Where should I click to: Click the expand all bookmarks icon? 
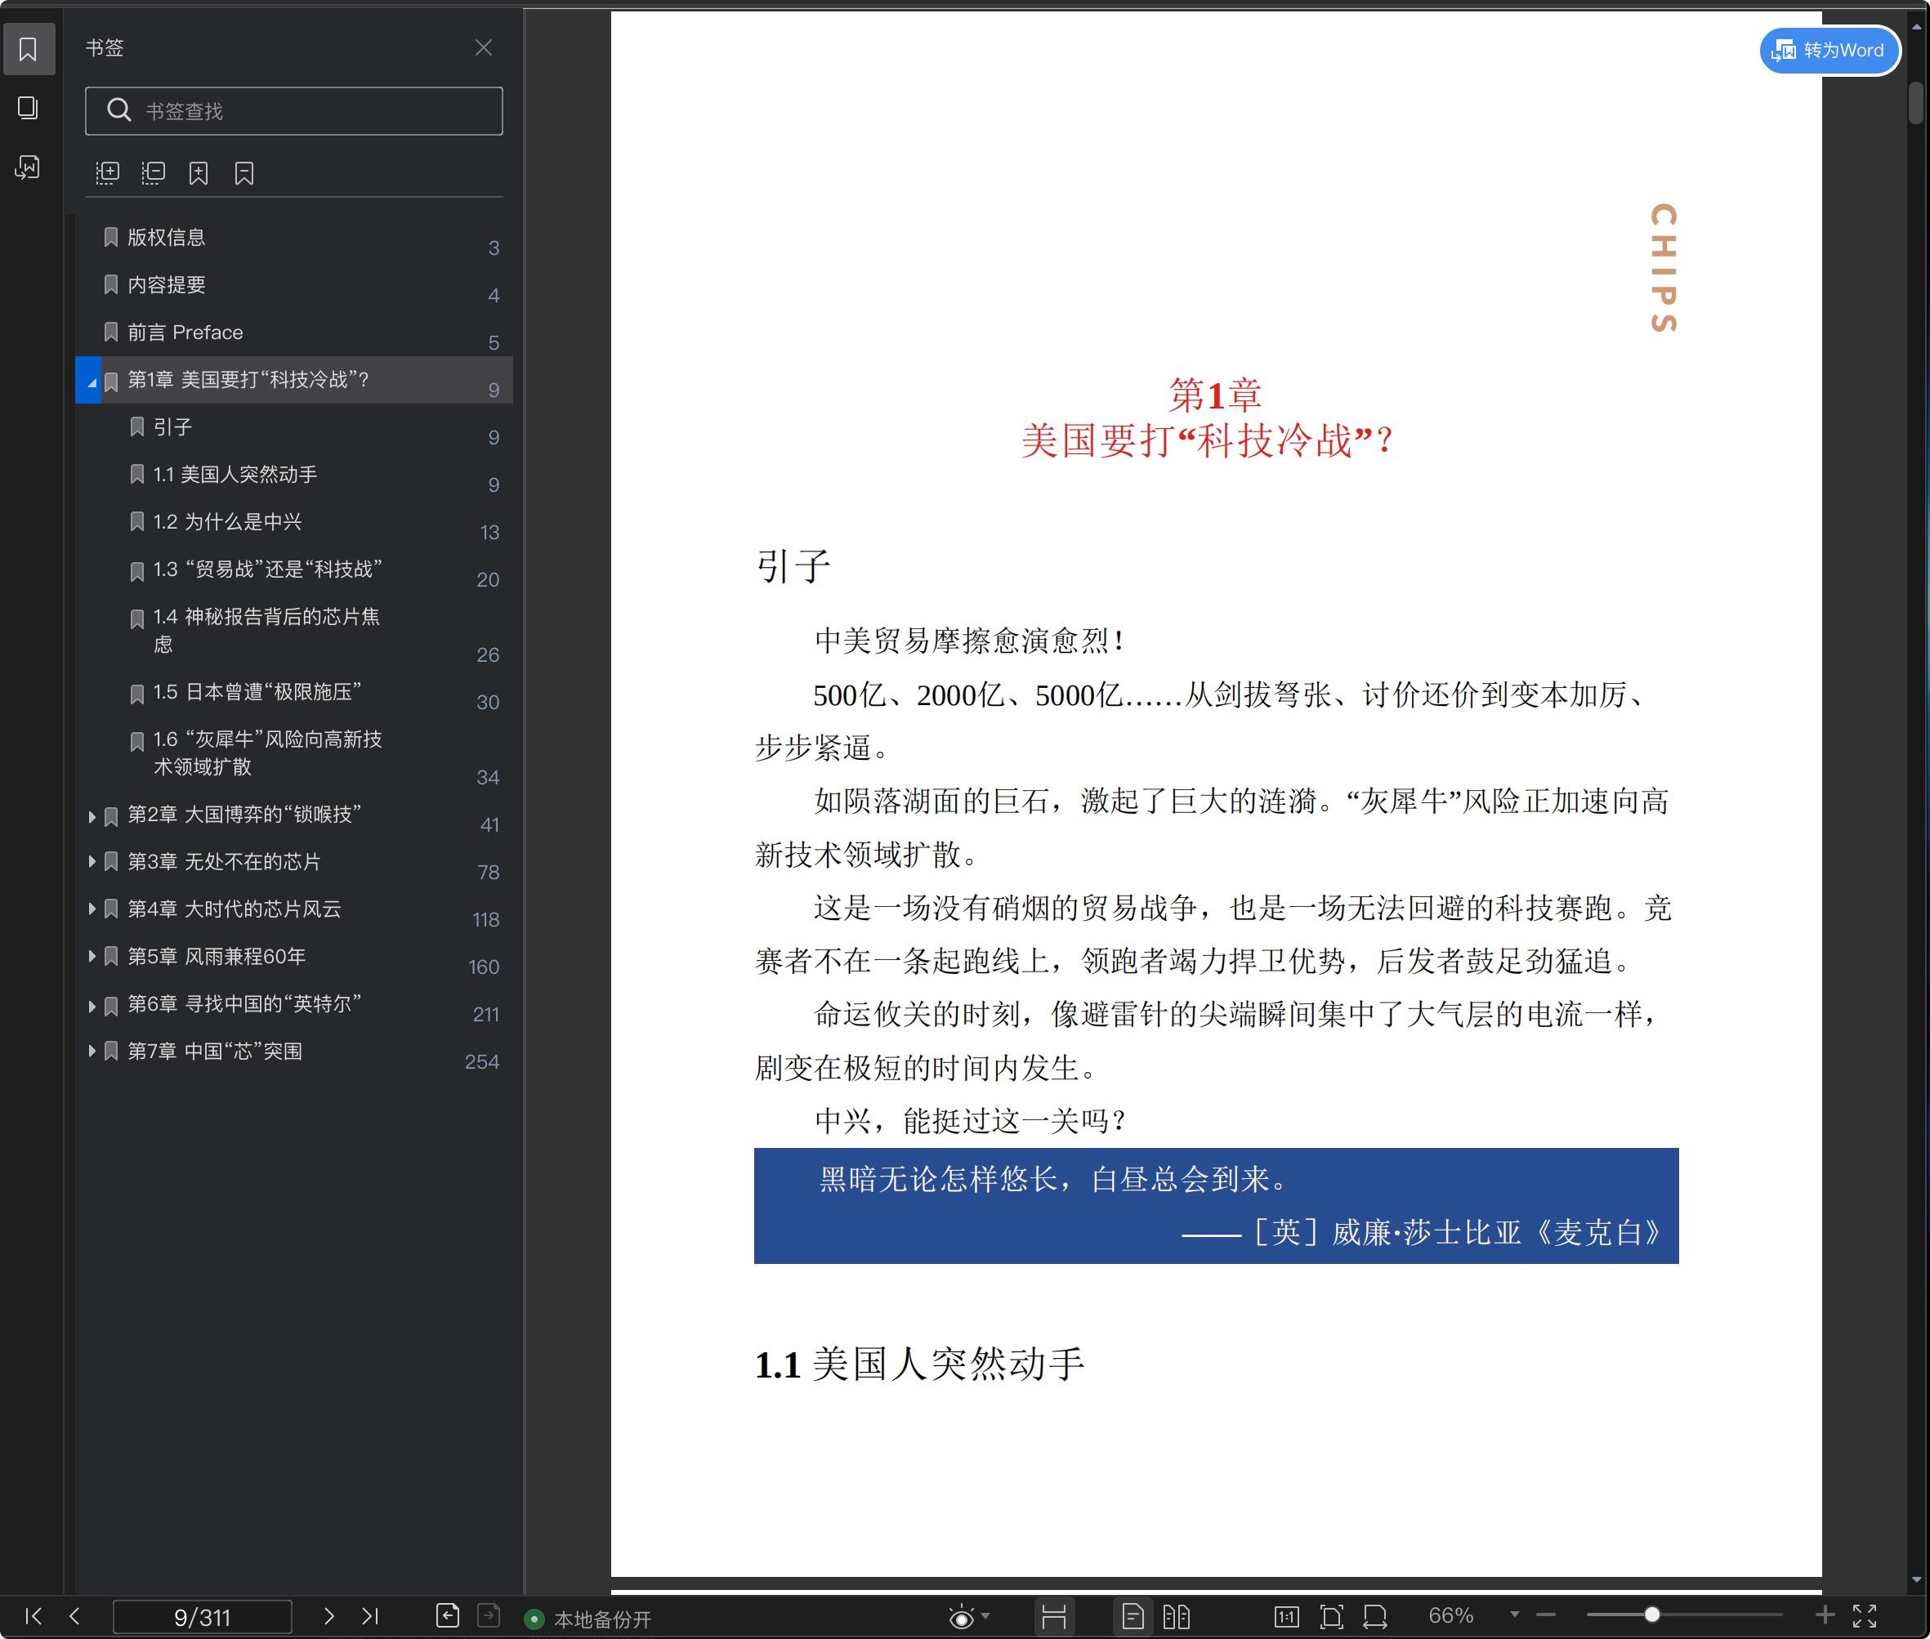point(108,173)
